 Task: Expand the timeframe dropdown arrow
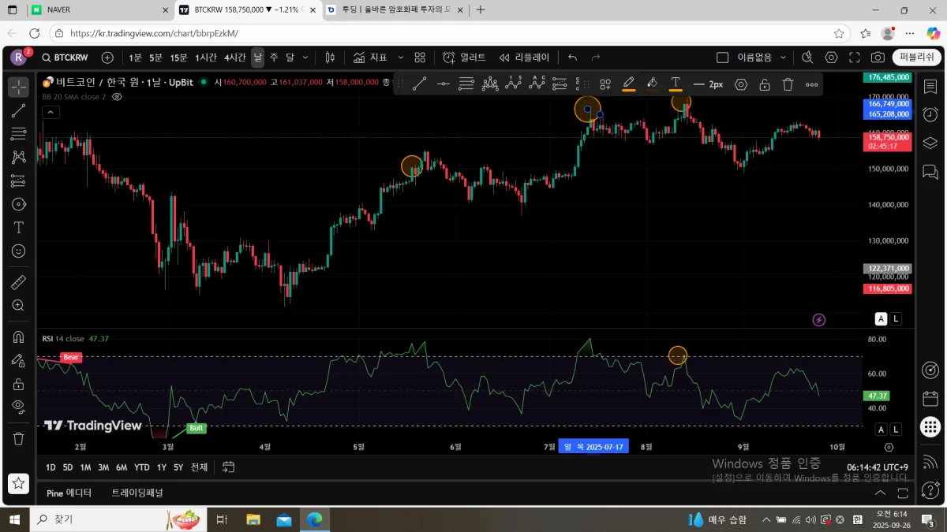[305, 58]
